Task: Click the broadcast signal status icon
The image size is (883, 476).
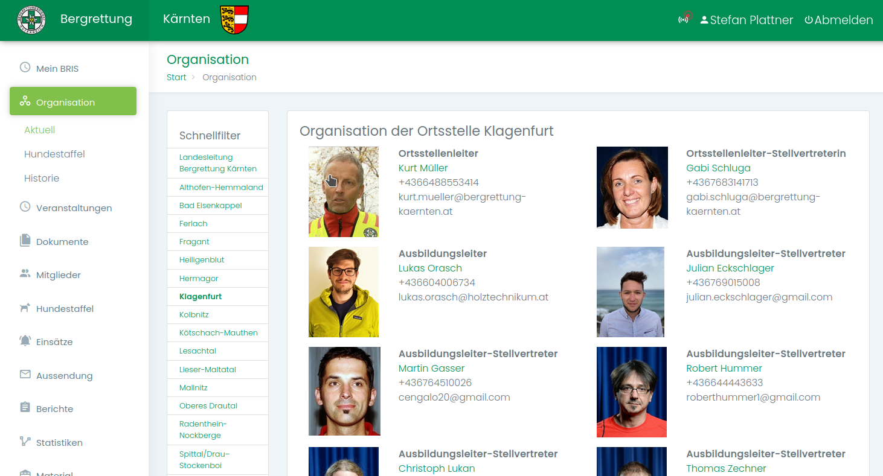Action: 684,19
